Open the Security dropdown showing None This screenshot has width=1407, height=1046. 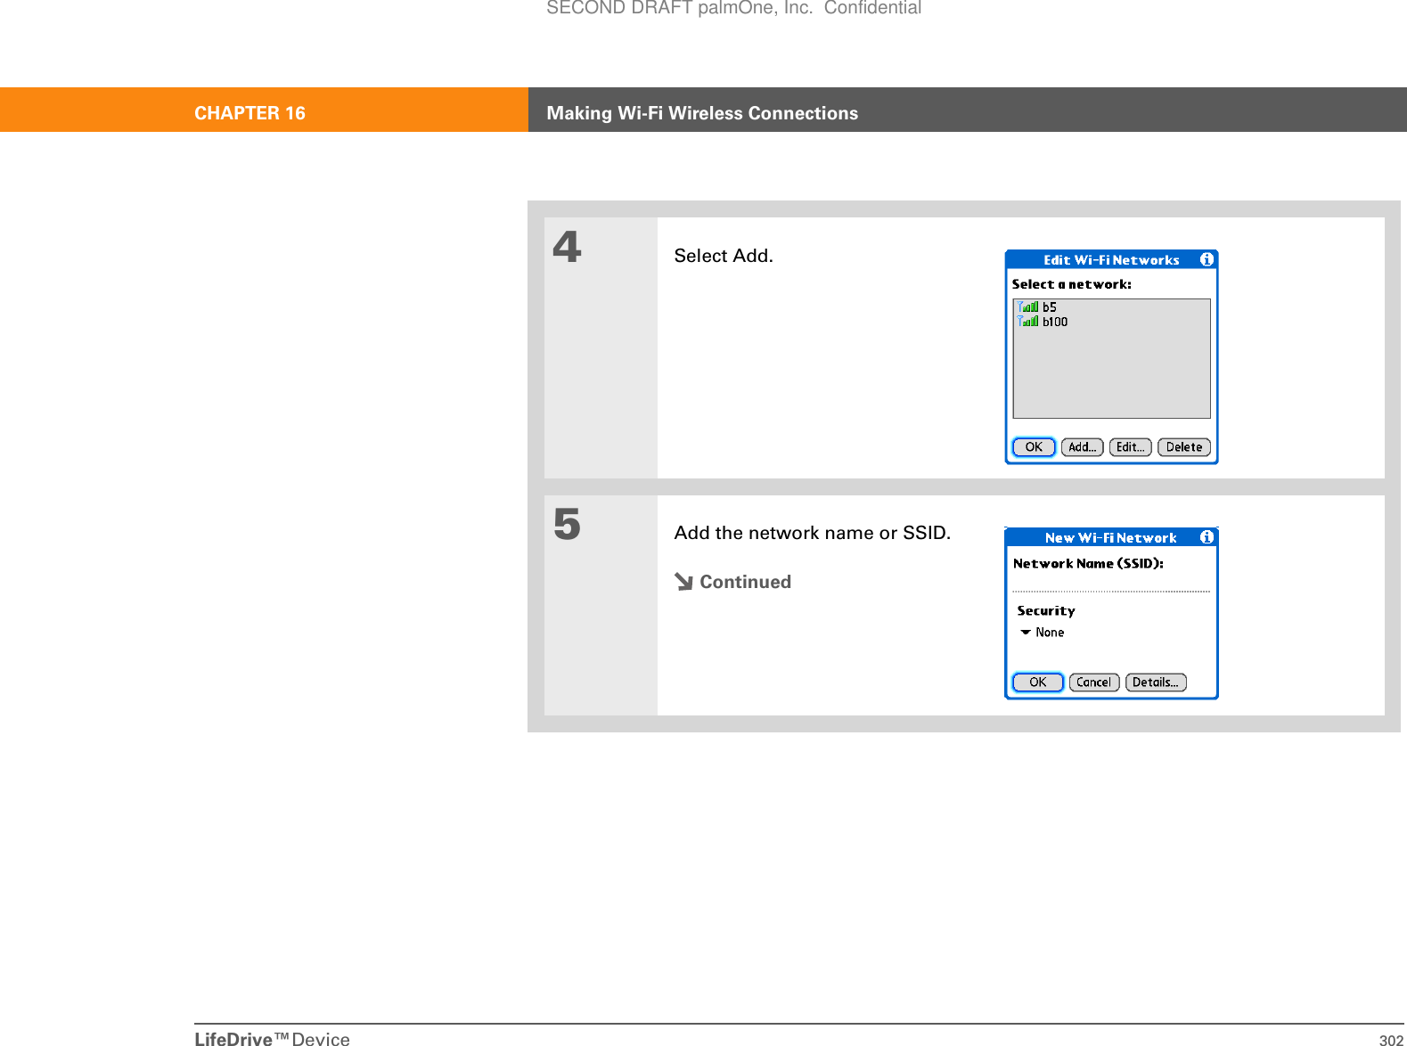click(x=1043, y=633)
